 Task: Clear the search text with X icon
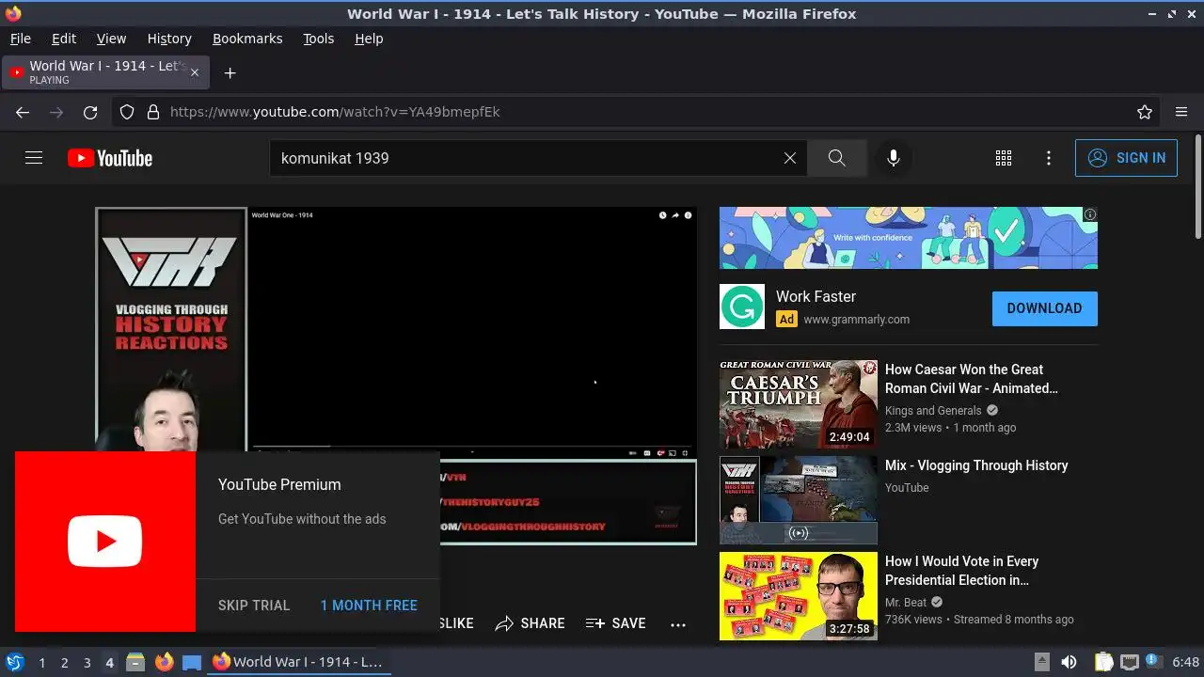click(790, 158)
